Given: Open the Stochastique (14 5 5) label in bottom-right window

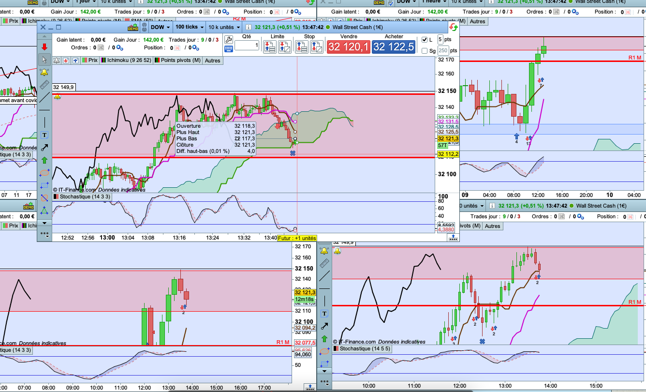Looking at the screenshot, I should [362, 348].
